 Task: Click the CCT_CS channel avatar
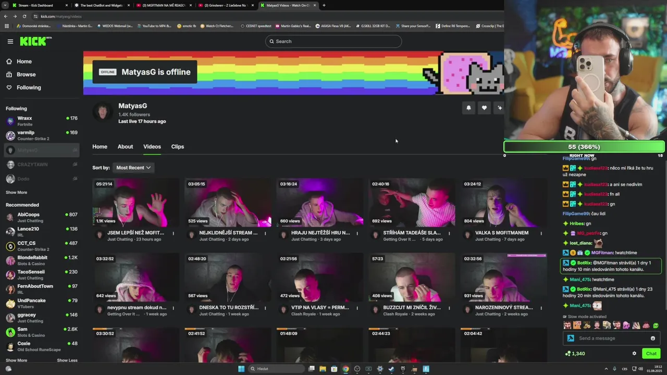[x=10, y=246]
